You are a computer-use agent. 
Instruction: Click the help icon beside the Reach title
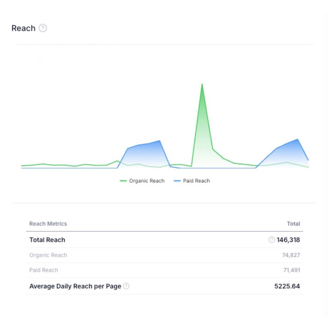[43, 28]
